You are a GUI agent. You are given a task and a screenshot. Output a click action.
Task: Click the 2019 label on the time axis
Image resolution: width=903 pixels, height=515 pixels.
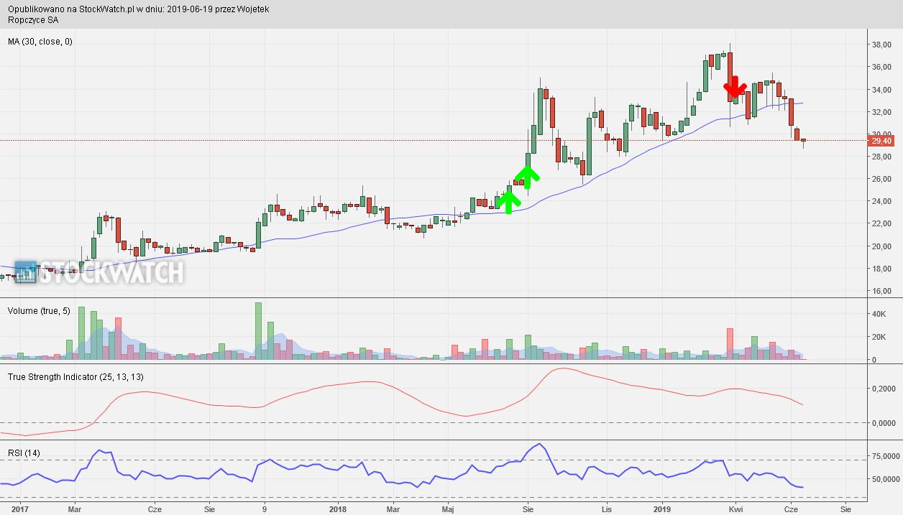tap(662, 509)
